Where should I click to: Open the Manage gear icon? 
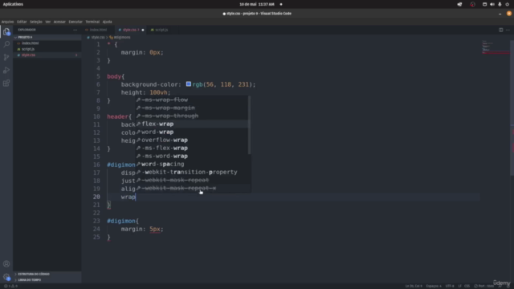6,277
